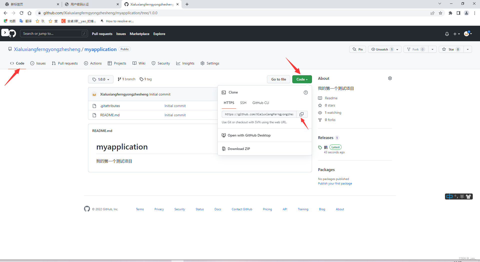480x262 pixels.
Task: Open the create new plus dropdown
Action: (456, 34)
